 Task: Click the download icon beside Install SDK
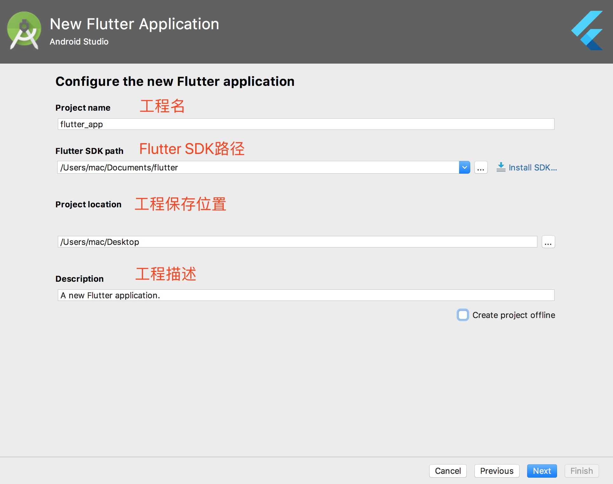point(501,167)
